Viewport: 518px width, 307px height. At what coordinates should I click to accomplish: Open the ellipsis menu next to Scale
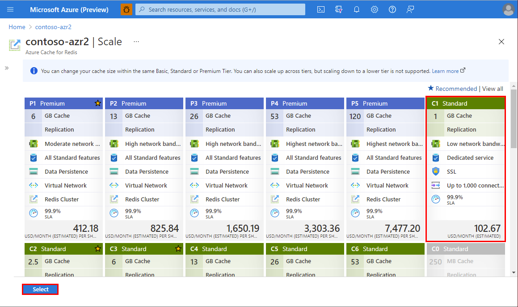(136, 42)
